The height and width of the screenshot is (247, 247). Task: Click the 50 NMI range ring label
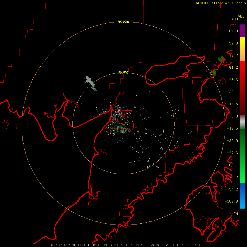pos(123,73)
